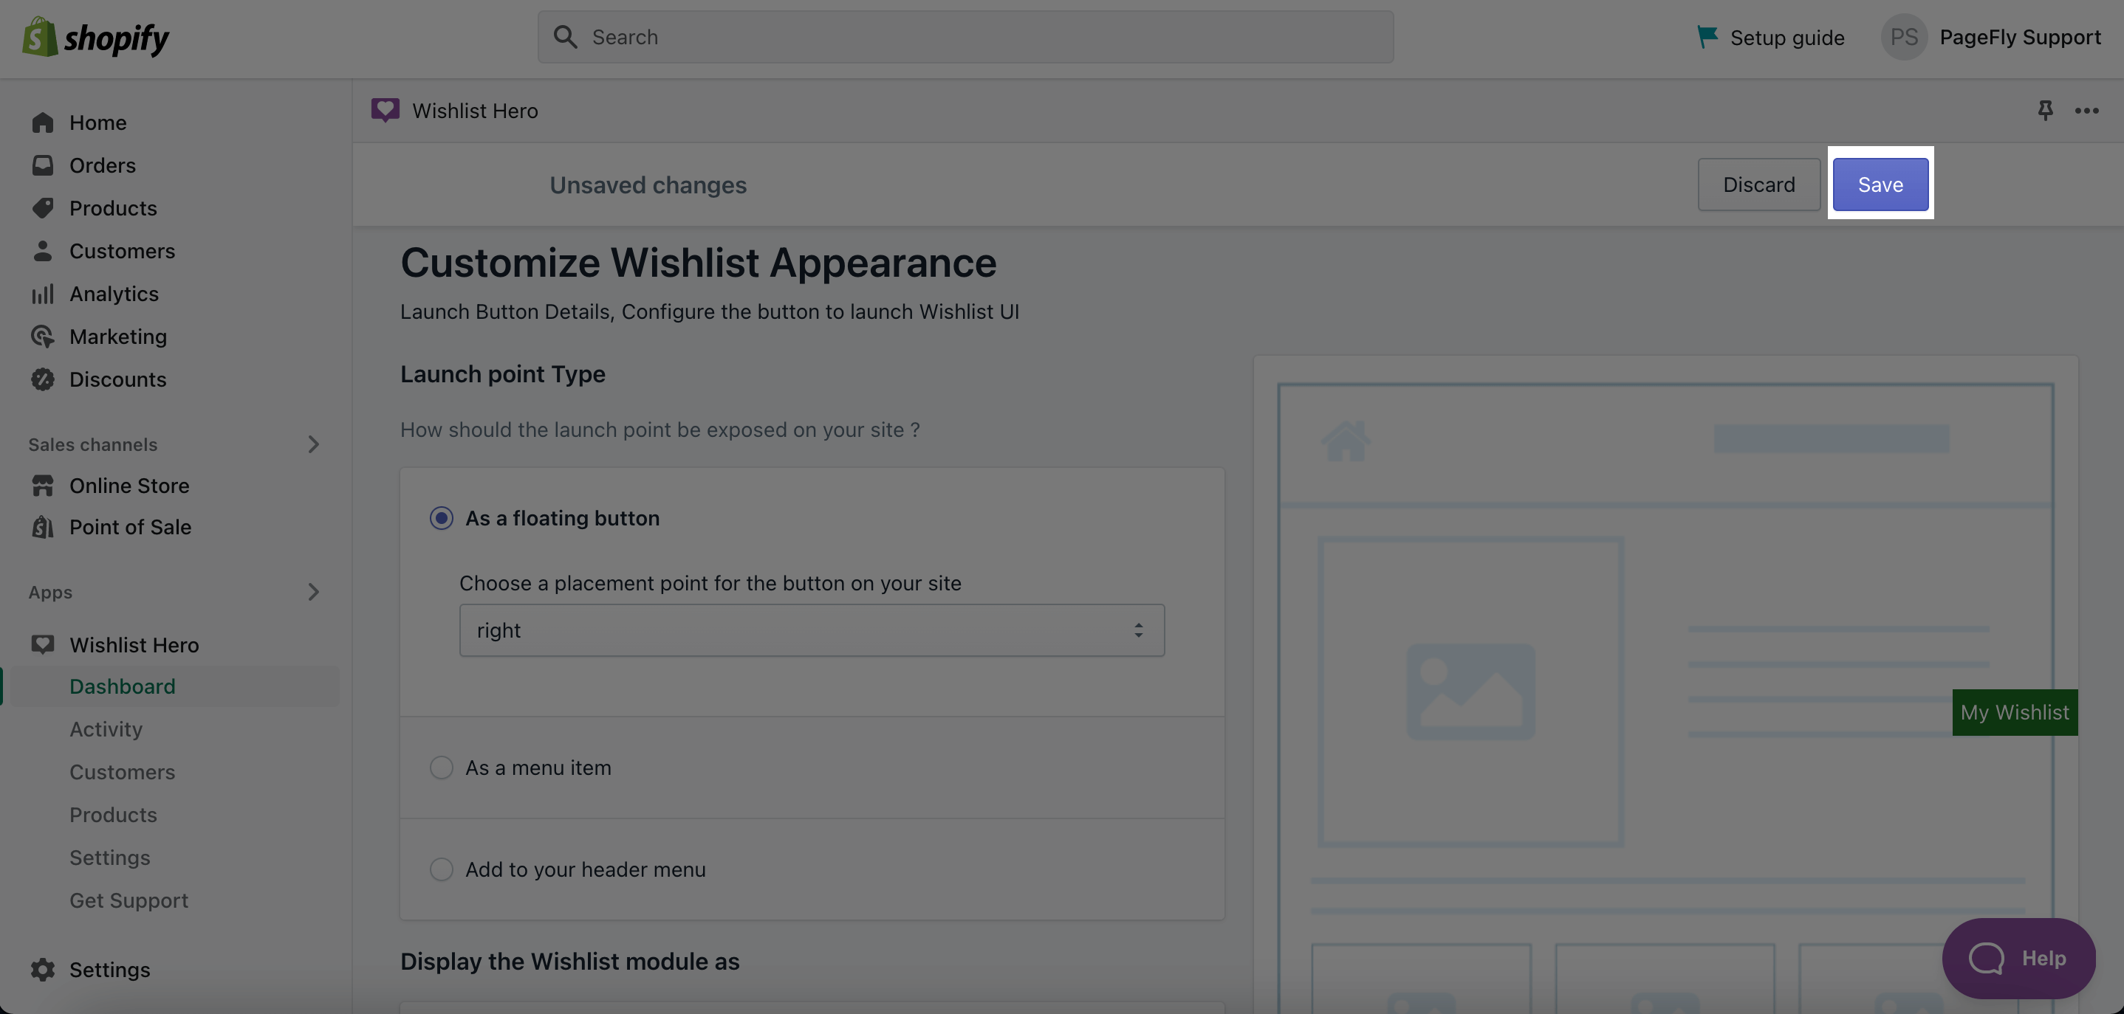Open Settings under Wishlist Hero
This screenshot has width=2124, height=1014.
(x=109, y=858)
